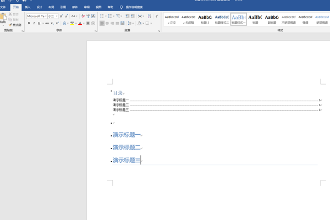Activate the Format Painter brush
The width and height of the screenshot is (330, 220).
[15, 25]
